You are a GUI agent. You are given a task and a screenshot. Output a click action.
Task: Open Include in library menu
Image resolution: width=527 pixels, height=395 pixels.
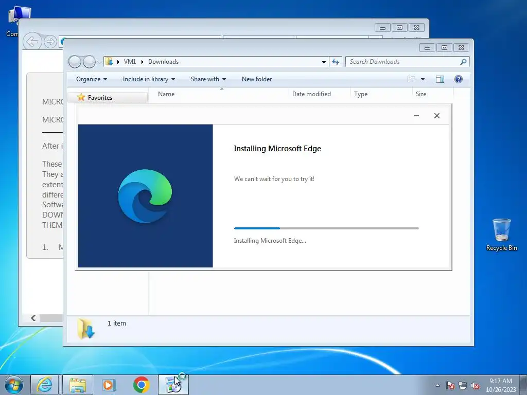point(149,79)
